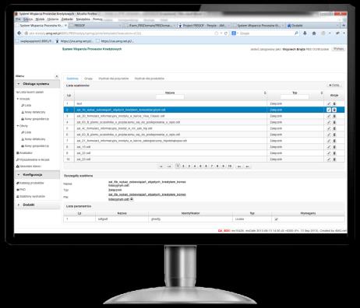This screenshot has width=360, height=308.
Task: Toggle the Wymagany checkbox in parameters list
Action: coord(276,219)
